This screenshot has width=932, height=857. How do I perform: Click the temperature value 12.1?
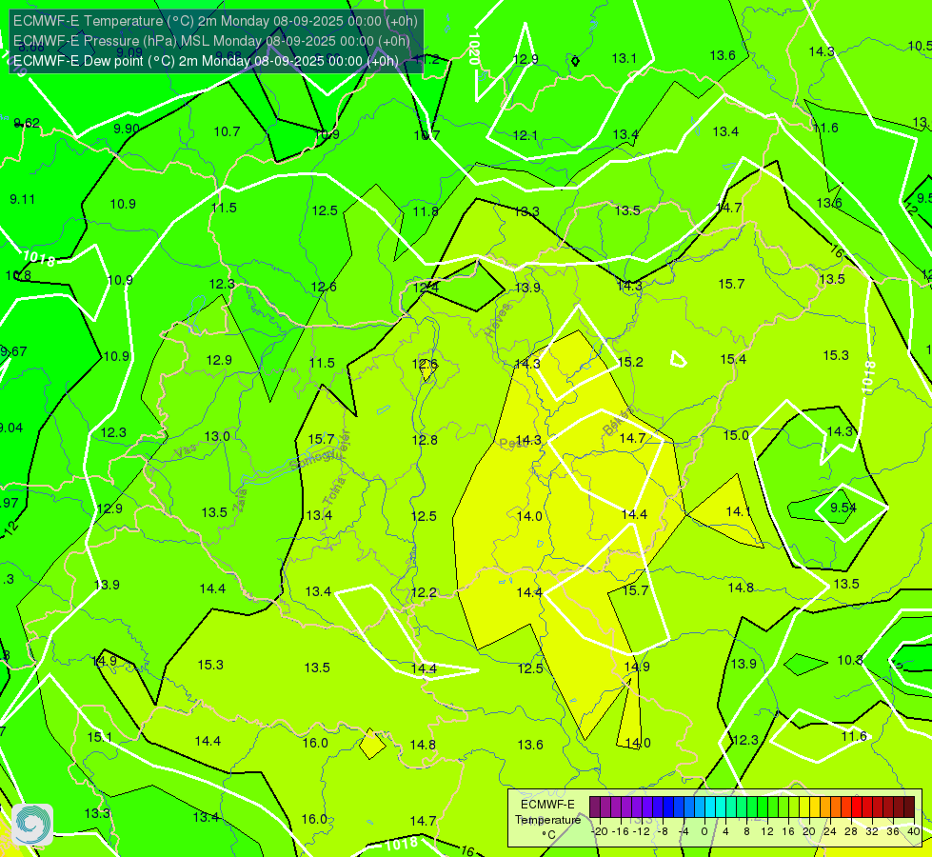tap(525, 135)
